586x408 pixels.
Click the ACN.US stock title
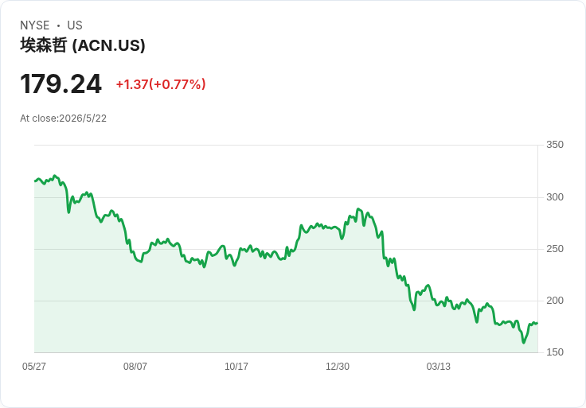[83, 45]
